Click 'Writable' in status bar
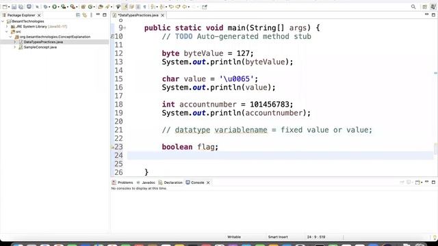The height and width of the screenshot is (246, 438). (x=234, y=237)
